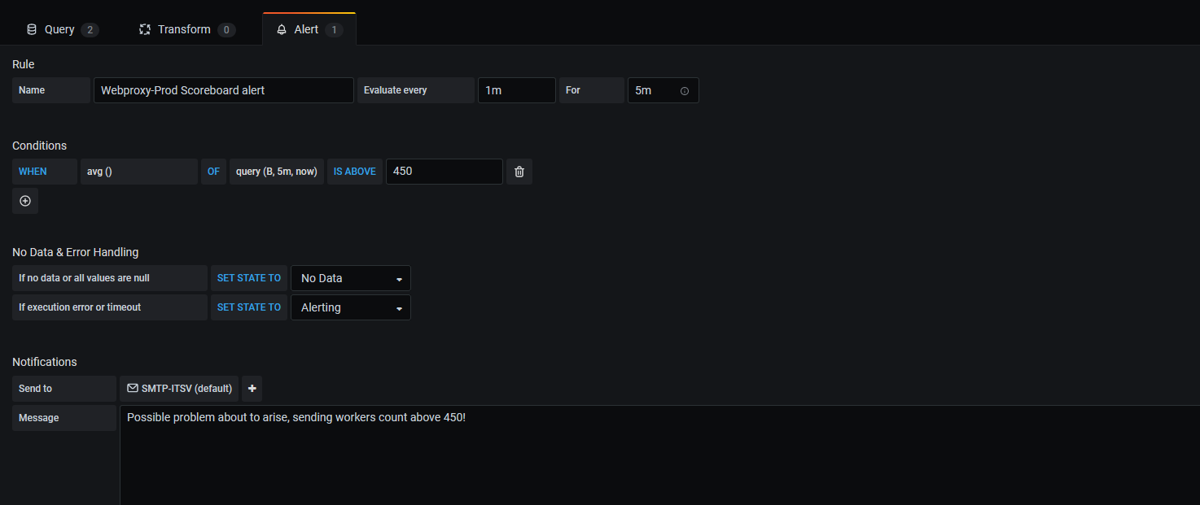
Task: Add a new condition using plus icon
Action: [24, 201]
